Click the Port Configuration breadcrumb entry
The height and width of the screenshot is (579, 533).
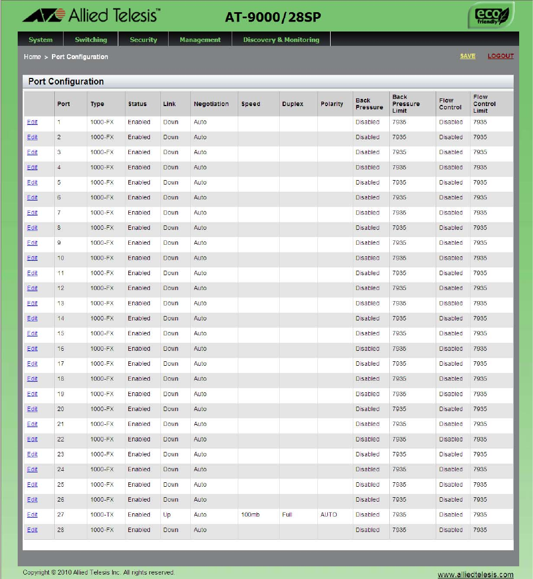point(80,57)
